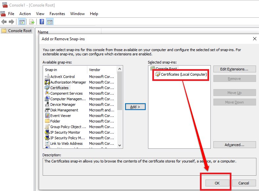Click the Event Viewer snap-in icon
259x191 pixels.
(x=47, y=116)
